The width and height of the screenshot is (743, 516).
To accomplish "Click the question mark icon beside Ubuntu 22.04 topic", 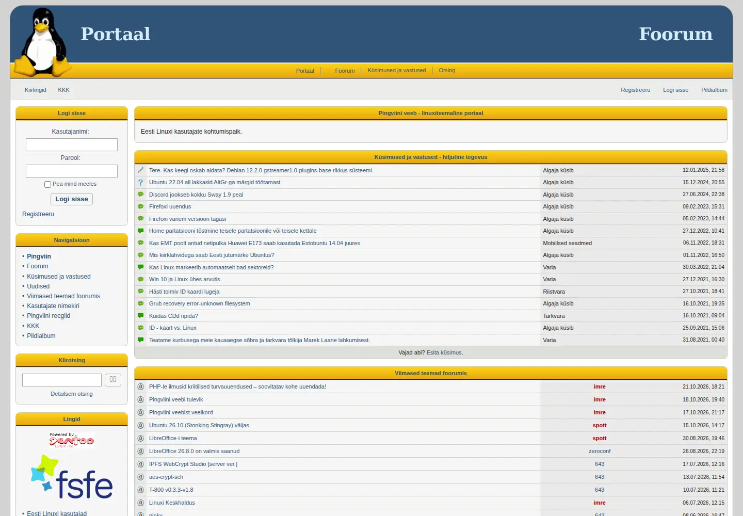I will pos(140,182).
